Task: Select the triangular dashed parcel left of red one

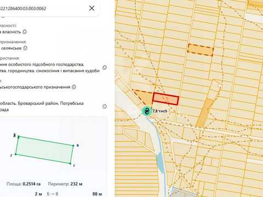Action: coord(145,97)
